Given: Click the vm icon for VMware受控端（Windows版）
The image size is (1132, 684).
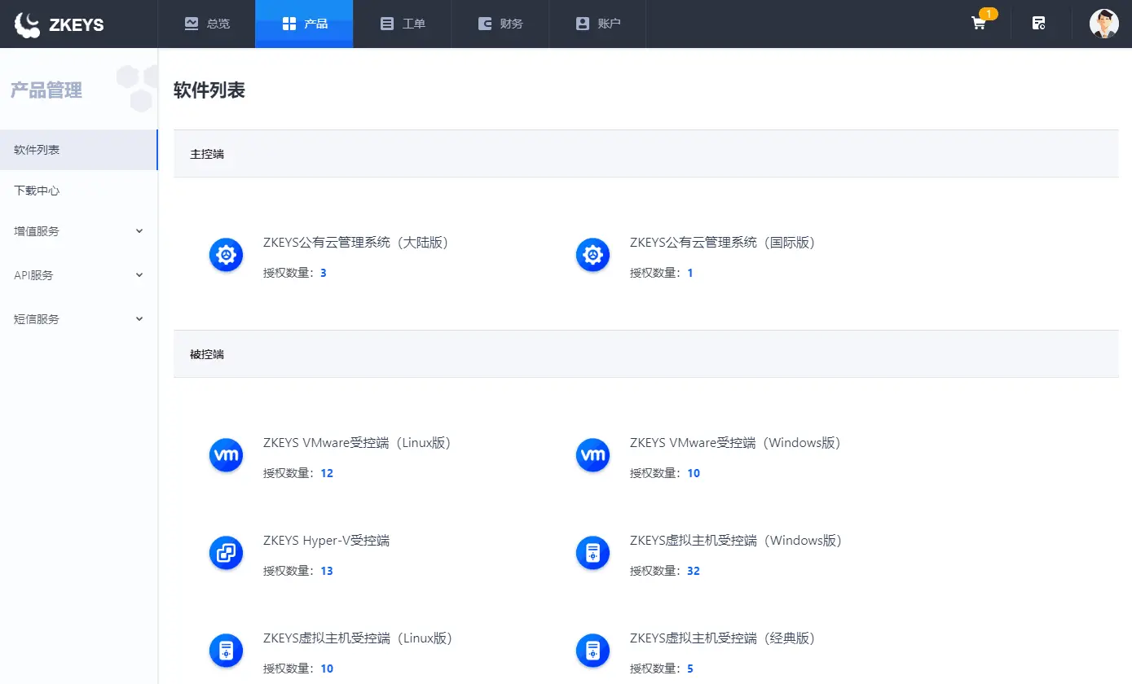Looking at the screenshot, I should click(592, 455).
